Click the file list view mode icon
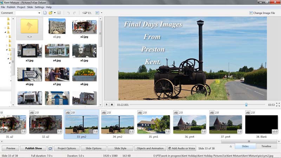 97,13
